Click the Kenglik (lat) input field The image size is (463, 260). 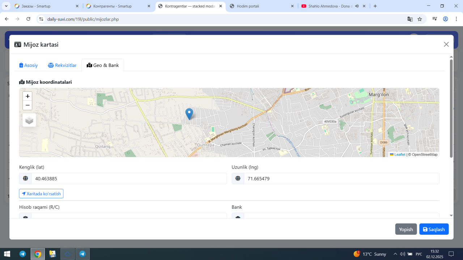point(129,178)
